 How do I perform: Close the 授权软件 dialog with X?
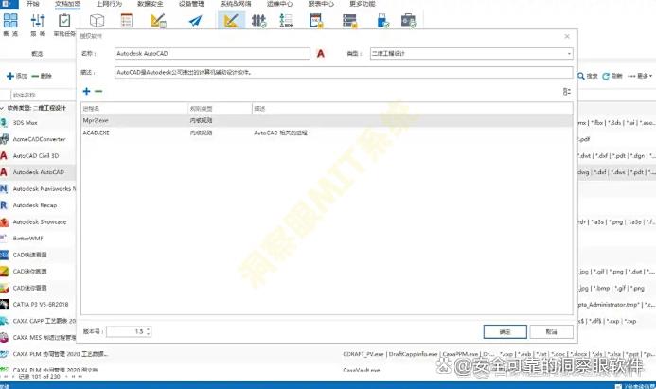[567, 36]
